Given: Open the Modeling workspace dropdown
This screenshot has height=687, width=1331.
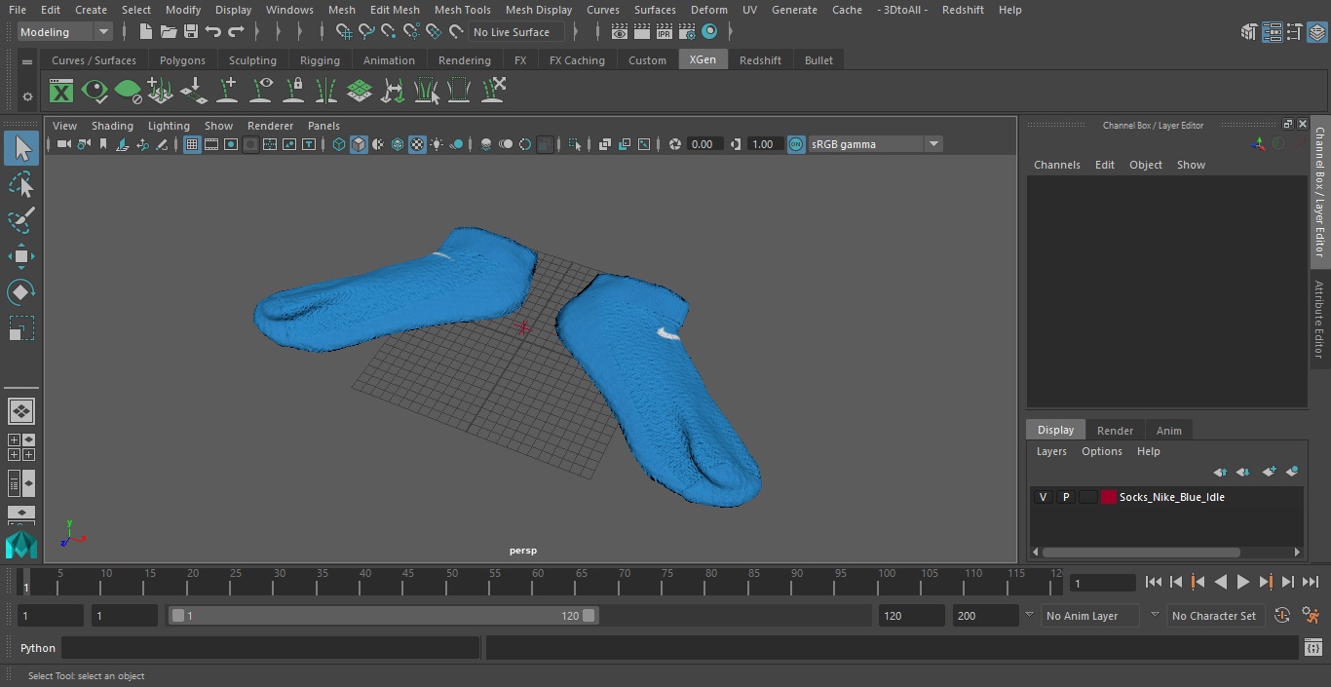Looking at the screenshot, I should click(65, 32).
